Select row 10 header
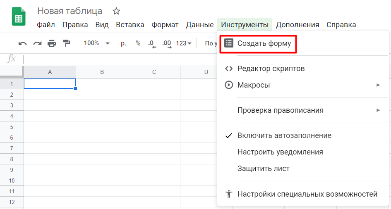 click(12, 180)
